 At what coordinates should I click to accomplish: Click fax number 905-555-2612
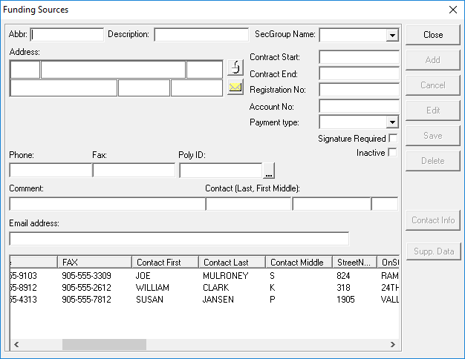pyautogui.click(x=86, y=288)
